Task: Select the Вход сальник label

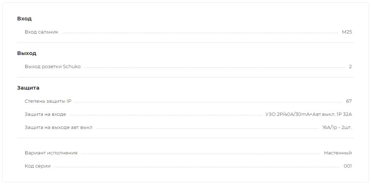Action: (x=41, y=32)
